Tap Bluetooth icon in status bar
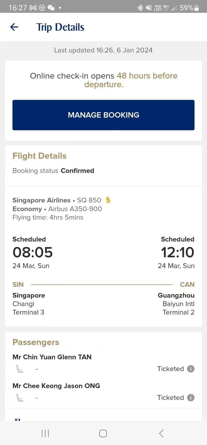The image size is (207, 445). point(140,8)
